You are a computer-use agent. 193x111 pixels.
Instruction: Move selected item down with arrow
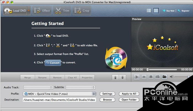(122, 77)
